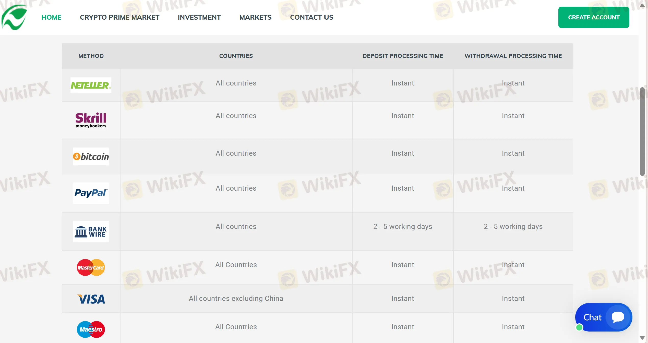Open CONTACT US page
This screenshot has height=343, width=648.
point(311,17)
